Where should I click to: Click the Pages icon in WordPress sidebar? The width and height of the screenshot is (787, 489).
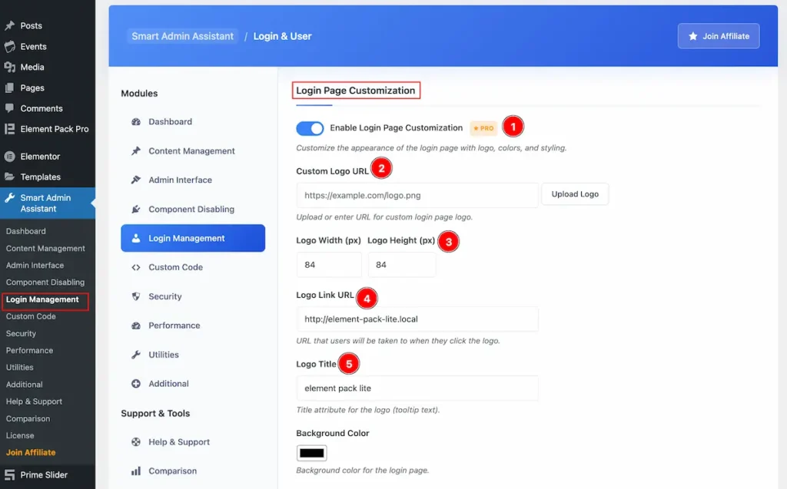click(9, 88)
